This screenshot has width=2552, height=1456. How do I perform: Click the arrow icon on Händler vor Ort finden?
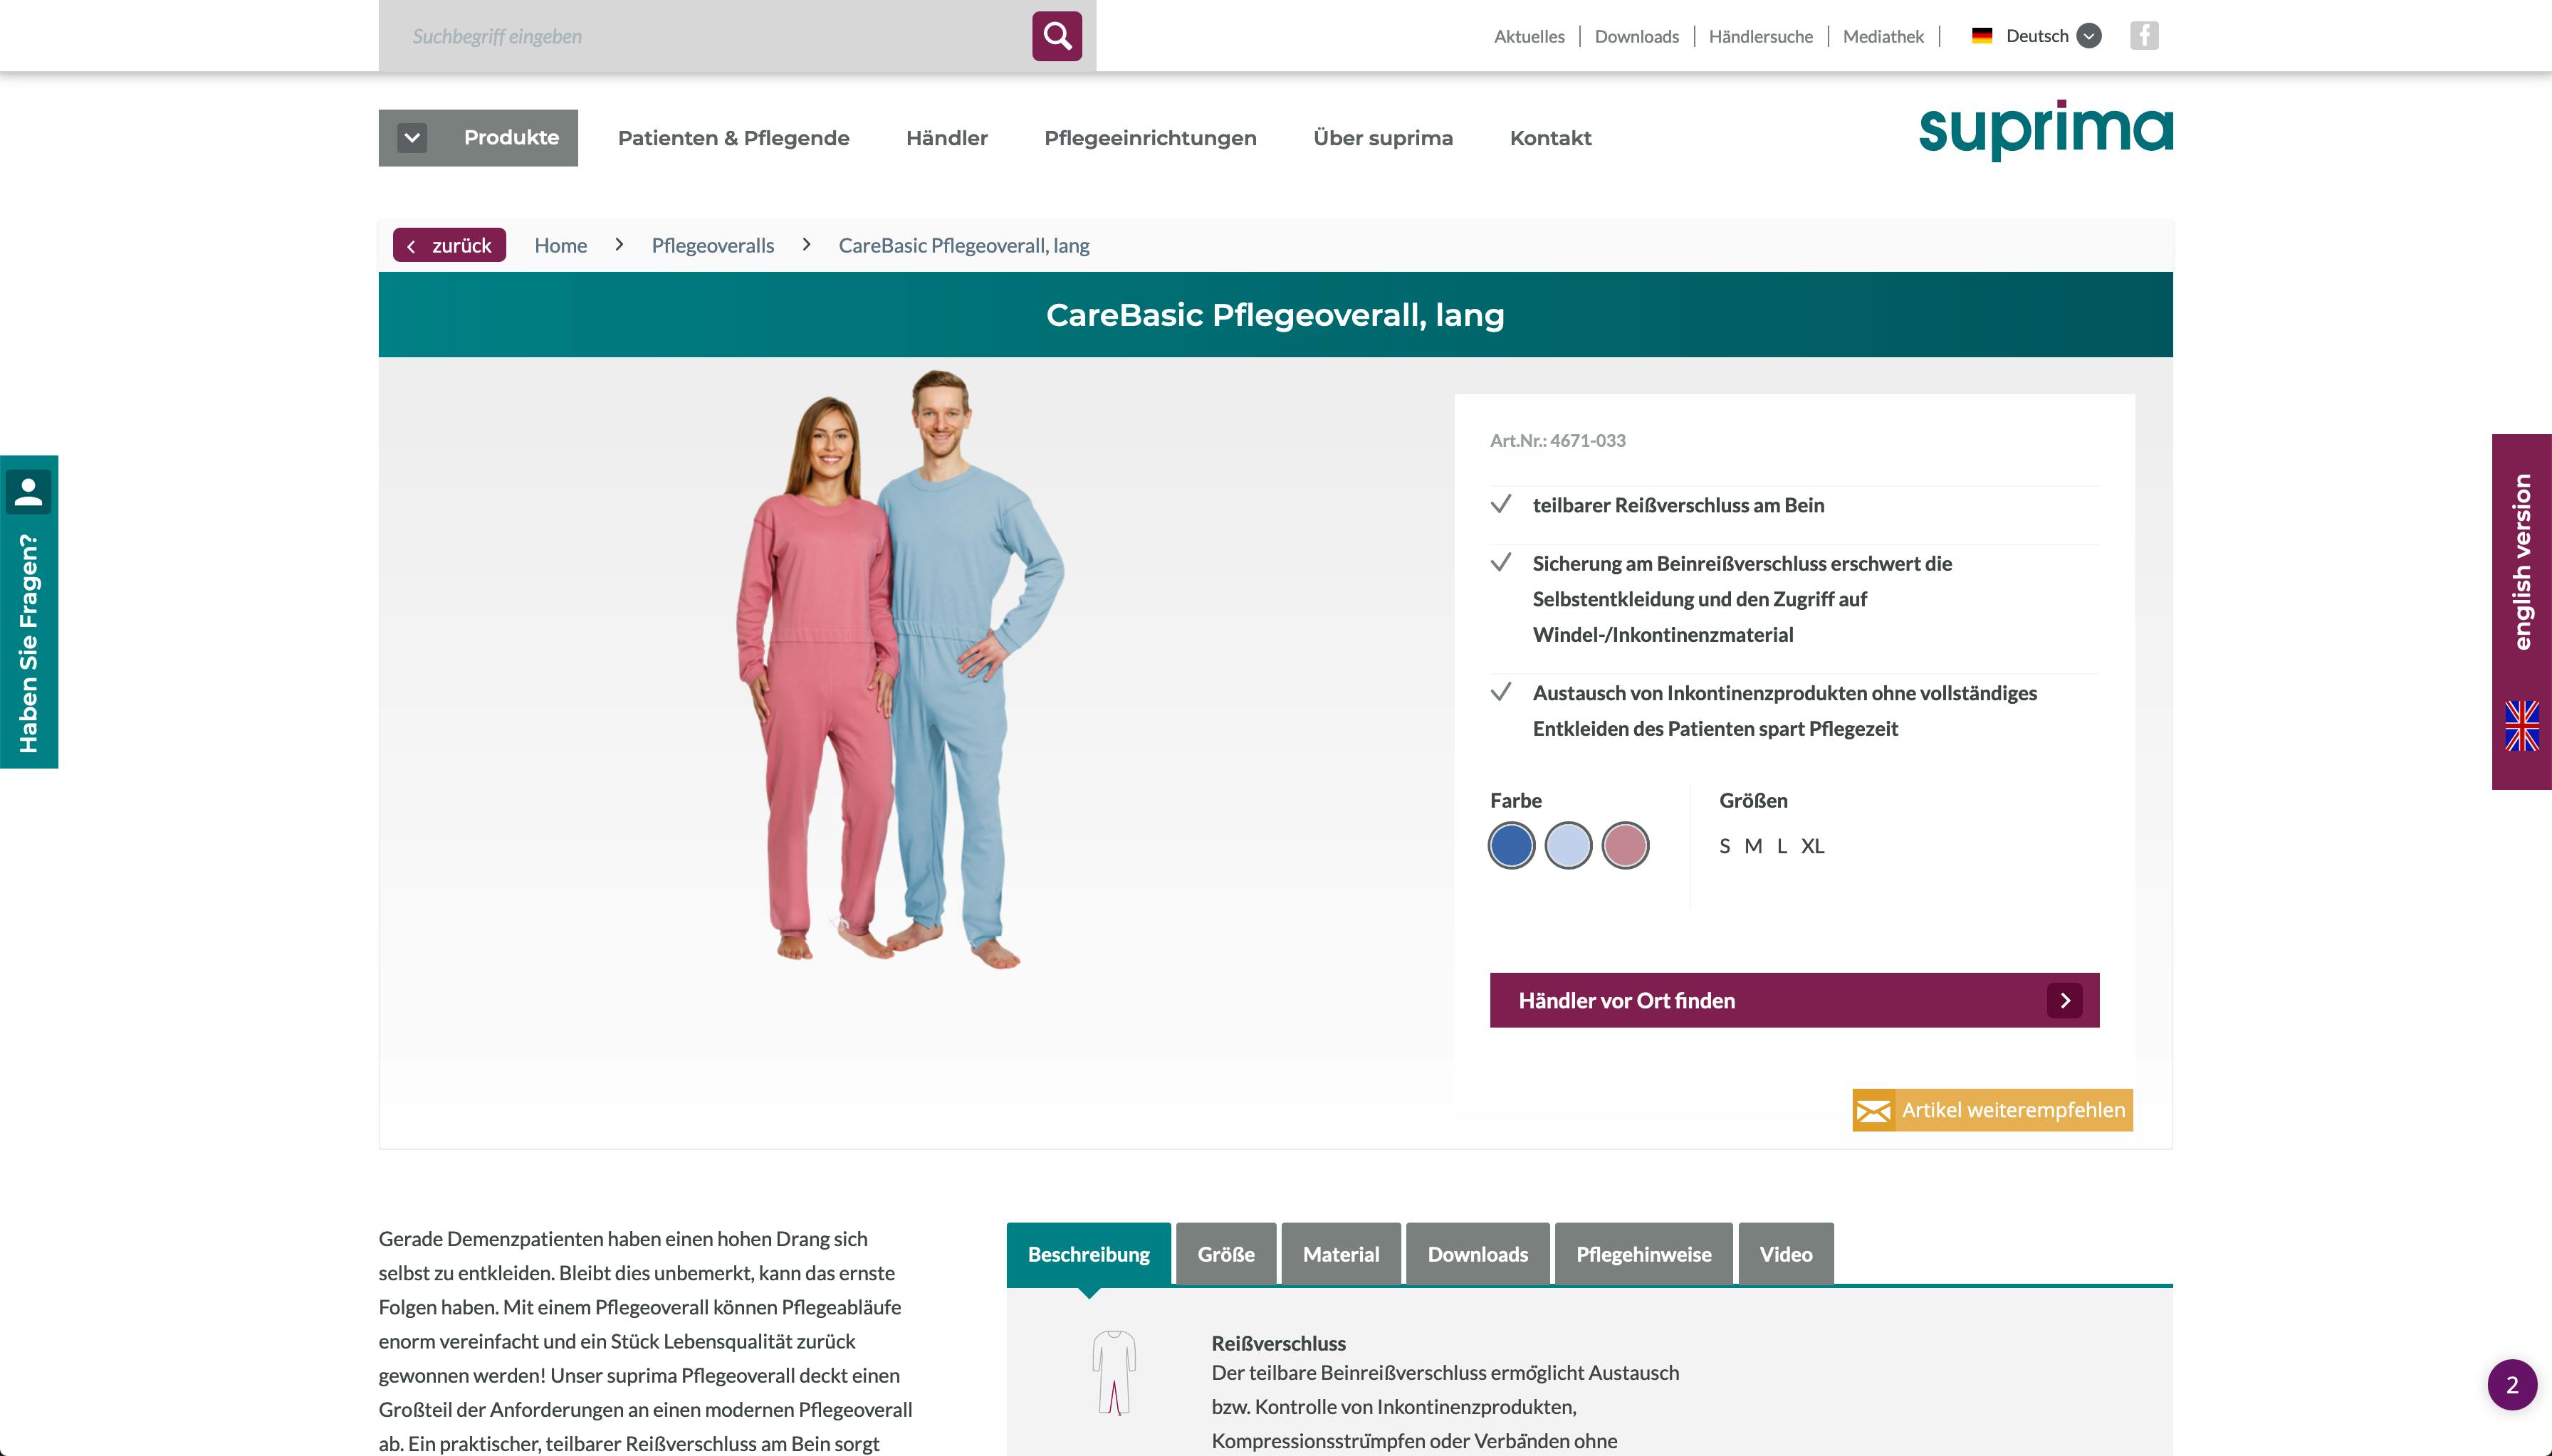click(x=2065, y=1000)
